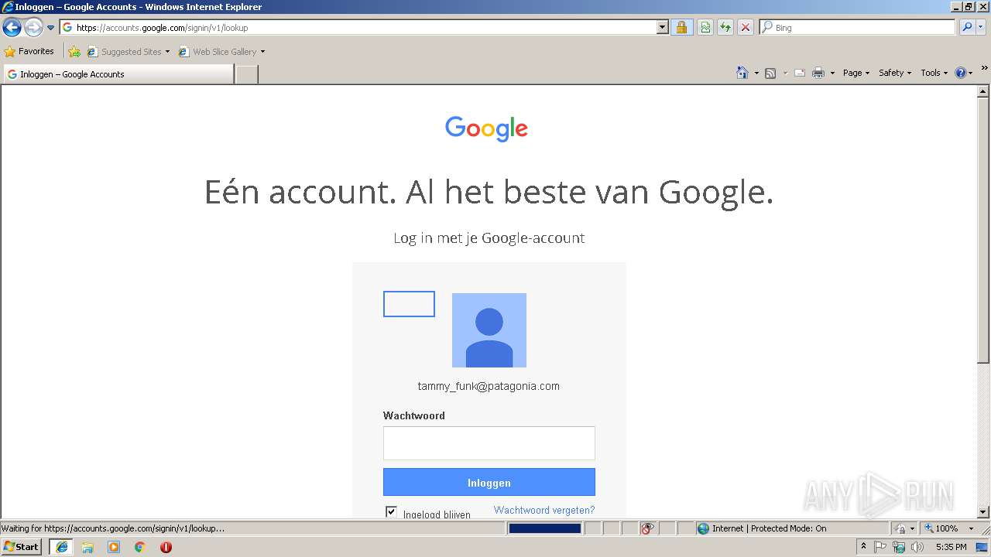Open the InPrivate filtering status icon
The height and width of the screenshot is (557, 991).
point(647,528)
